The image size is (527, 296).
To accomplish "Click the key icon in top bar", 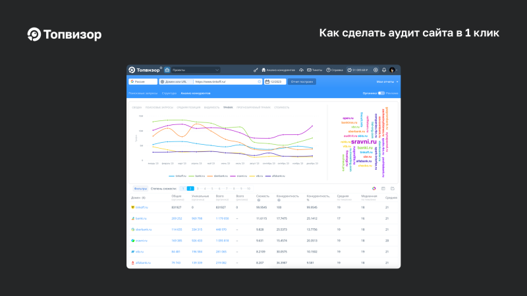I will coord(256,70).
